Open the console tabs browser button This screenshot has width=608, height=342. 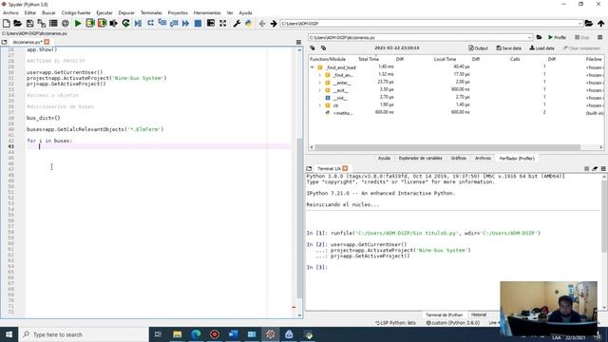[309, 168]
